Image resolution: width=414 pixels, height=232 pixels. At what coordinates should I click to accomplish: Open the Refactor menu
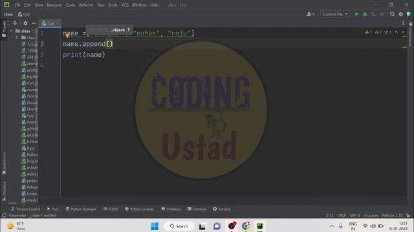tap(86, 5)
